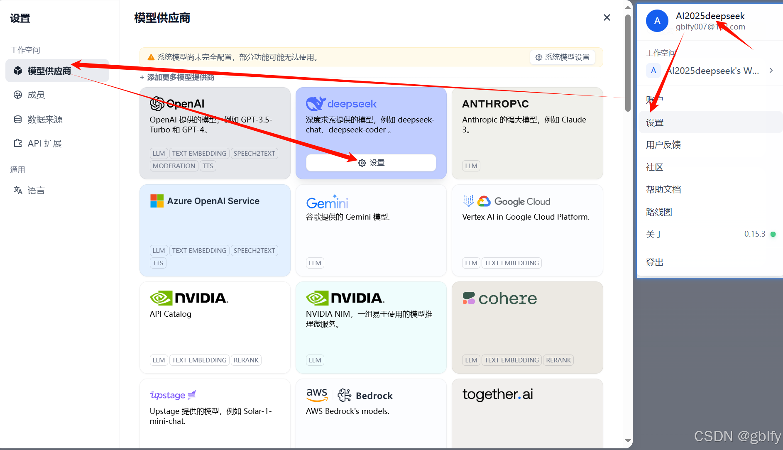Image resolution: width=783 pixels, height=450 pixels.
Task: Open 系统模型设置 button
Action: [563, 57]
